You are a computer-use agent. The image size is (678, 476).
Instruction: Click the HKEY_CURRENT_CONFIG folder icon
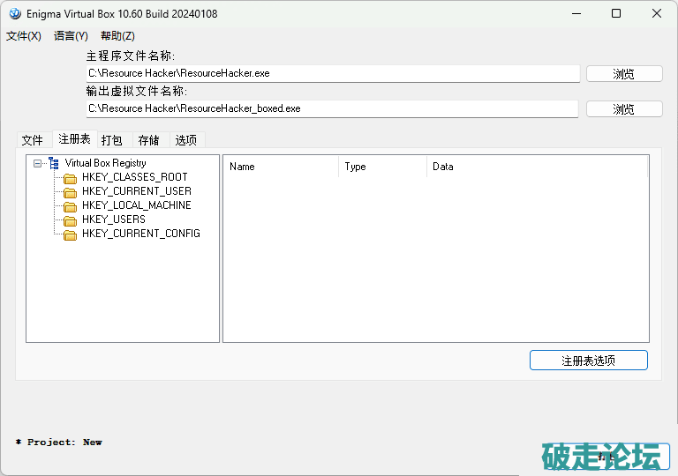point(71,234)
